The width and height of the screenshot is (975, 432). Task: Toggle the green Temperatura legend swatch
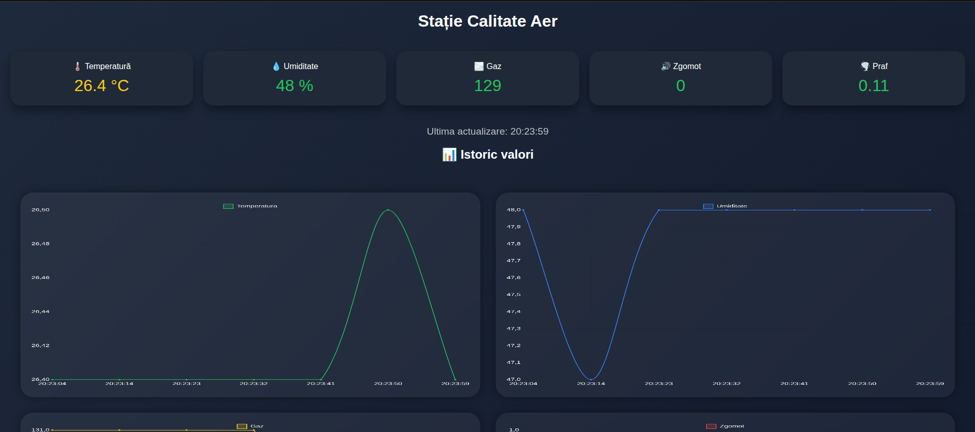click(x=228, y=206)
